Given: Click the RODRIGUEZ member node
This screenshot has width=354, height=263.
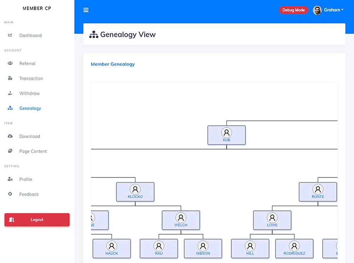Looking at the screenshot, I should coord(294,248).
